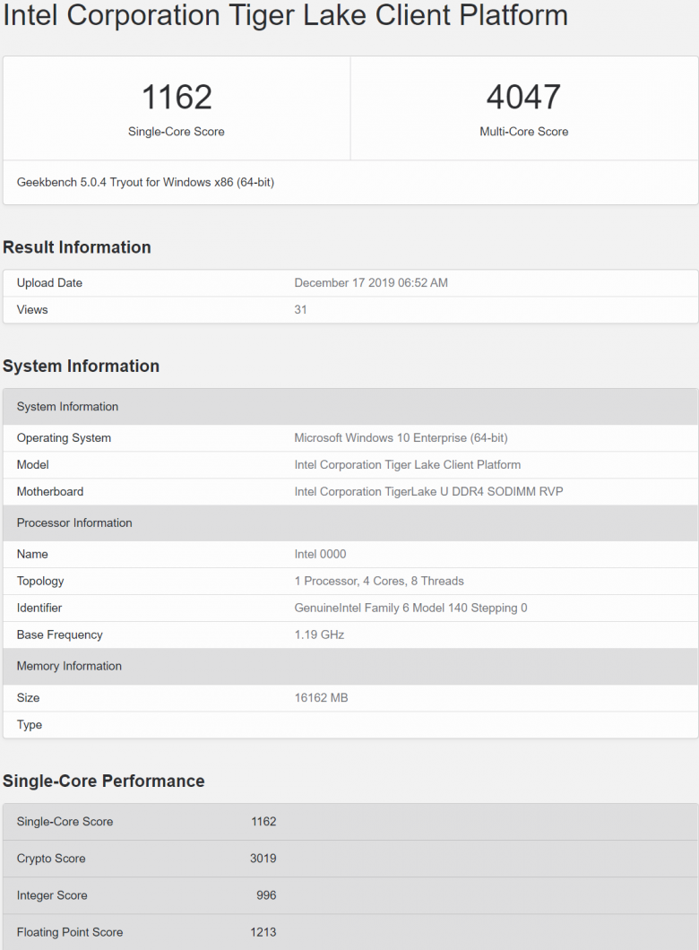This screenshot has height=950, width=699.
Task: Click the Upload Date label
Action: coord(49,283)
